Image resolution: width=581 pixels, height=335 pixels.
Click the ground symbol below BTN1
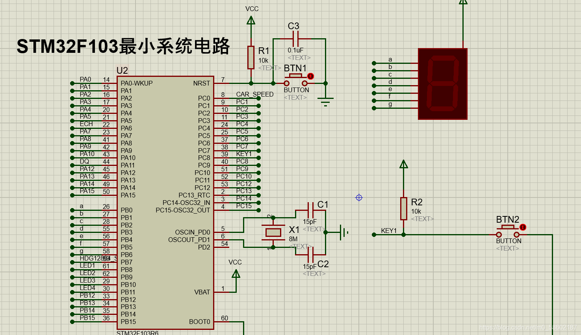point(325,100)
